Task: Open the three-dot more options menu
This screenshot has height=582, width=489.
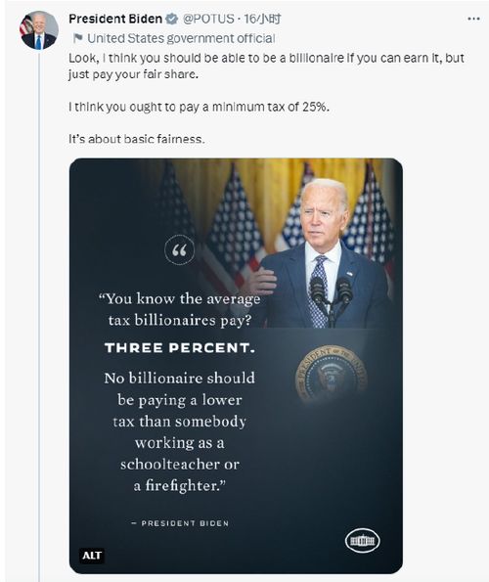Action: pos(473,19)
